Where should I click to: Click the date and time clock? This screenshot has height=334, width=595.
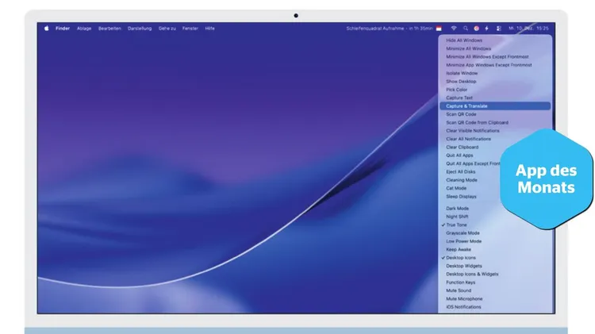pos(530,28)
